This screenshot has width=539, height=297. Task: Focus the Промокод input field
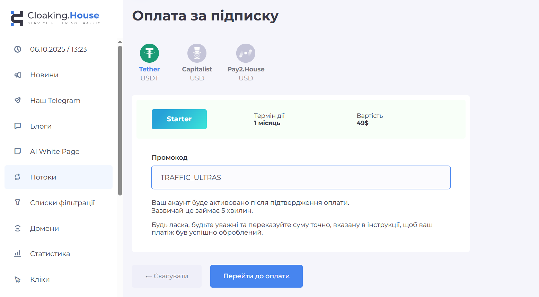301,177
